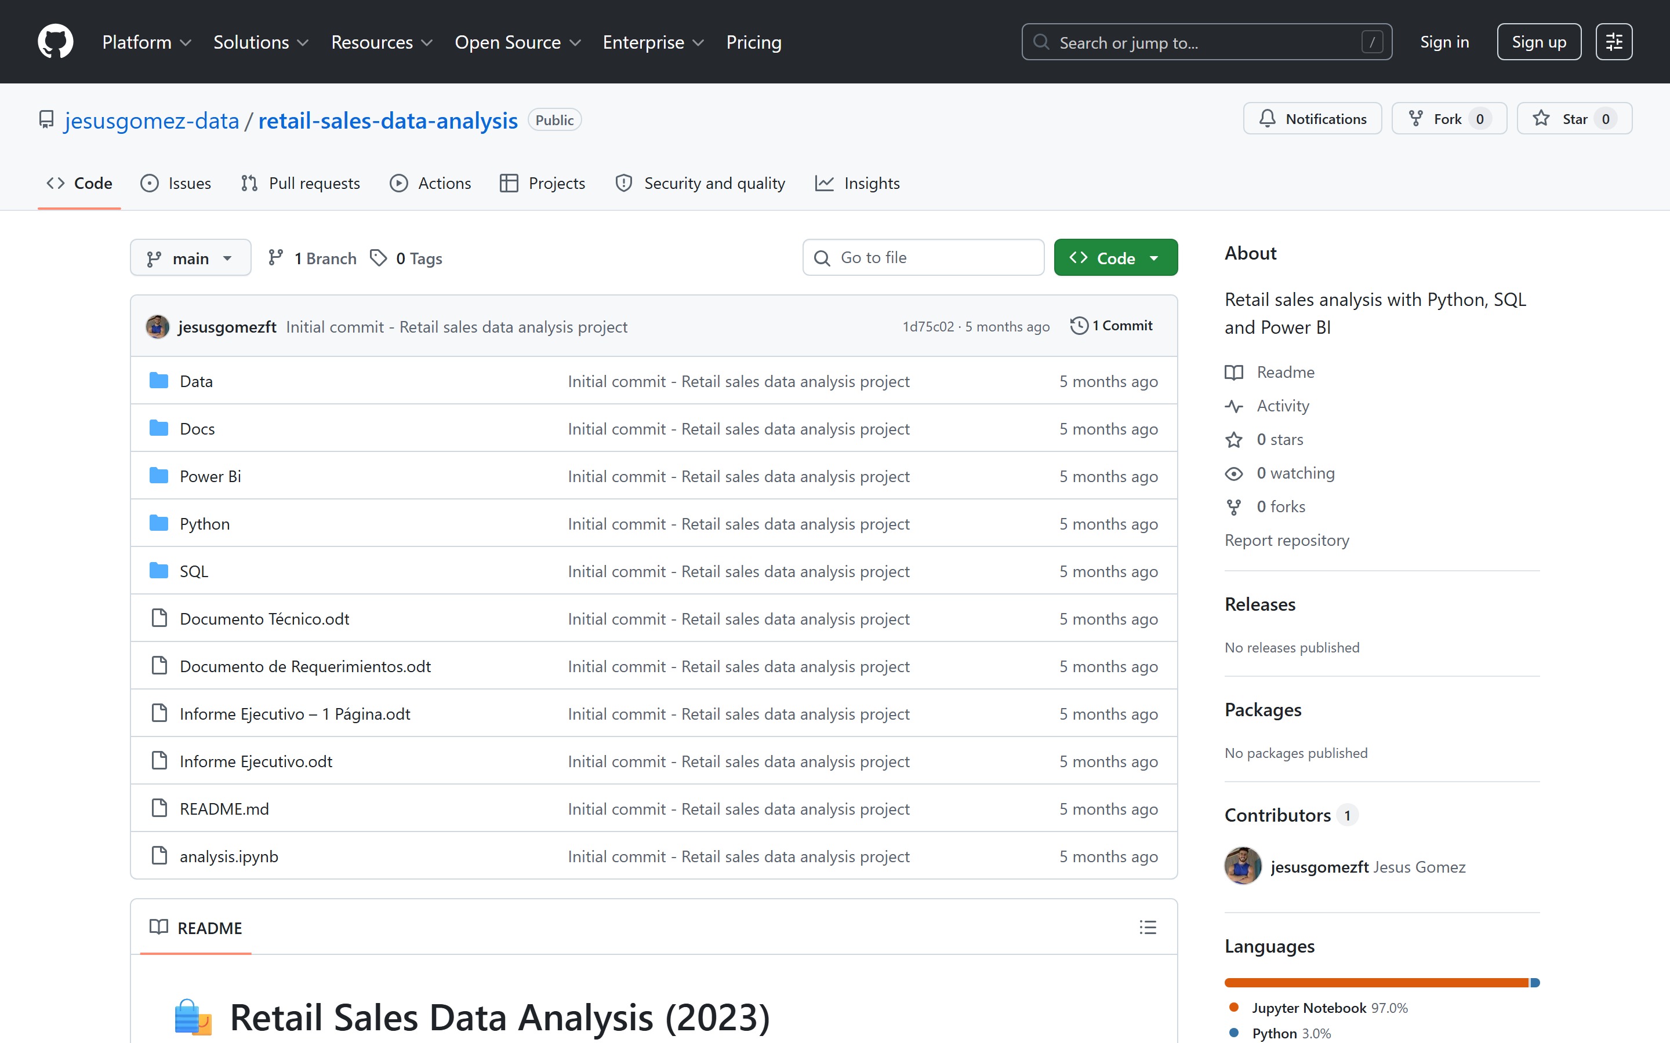The width and height of the screenshot is (1670, 1043).
Task: Click the Sign up button
Action: tap(1538, 42)
